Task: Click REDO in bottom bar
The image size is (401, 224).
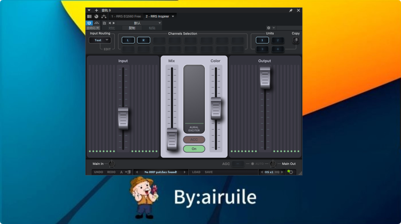Action: (111, 172)
